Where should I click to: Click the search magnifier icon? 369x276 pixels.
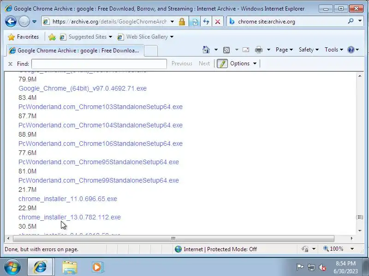tap(351, 21)
